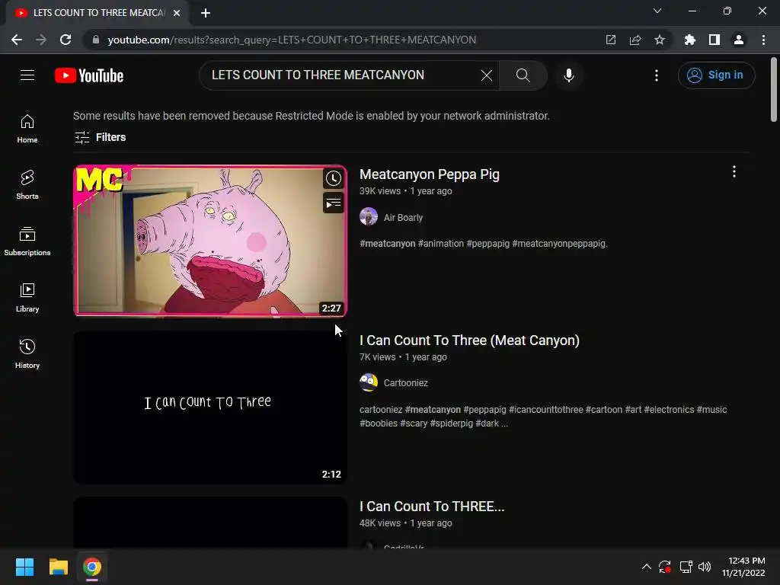The width and height of the screenshot is (780, 585).
Task: Click the sync tray icon
Action: [x=664, y=567]
